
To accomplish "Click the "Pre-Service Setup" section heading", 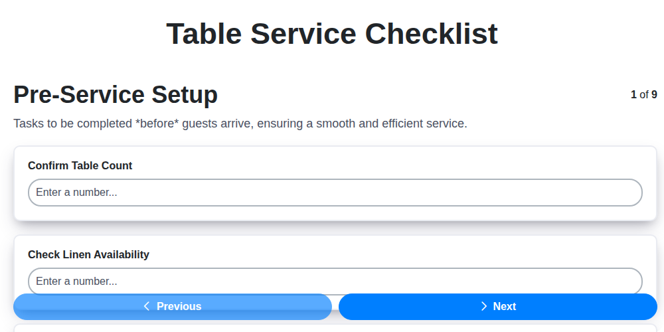I will [x=116, y=95].
